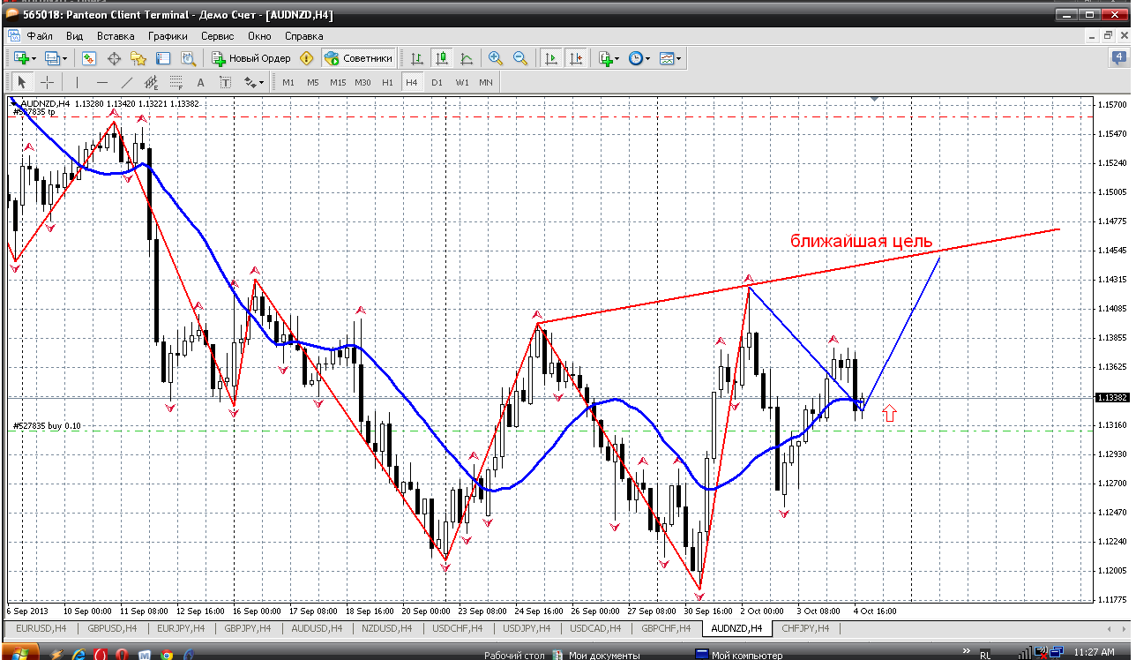Set the D1 timeframe
This screenshot has width=1136, height=660.
click(437, 82)
